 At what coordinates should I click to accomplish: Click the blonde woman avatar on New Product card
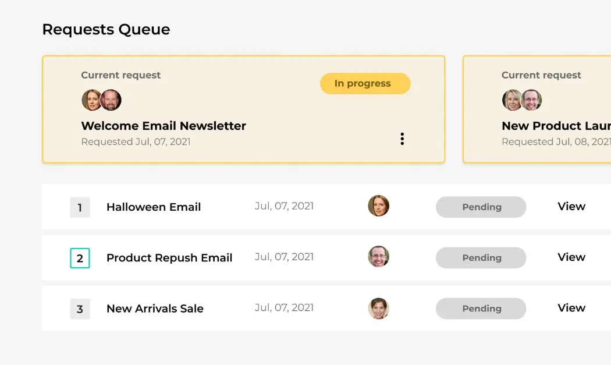tap(511, 100)
